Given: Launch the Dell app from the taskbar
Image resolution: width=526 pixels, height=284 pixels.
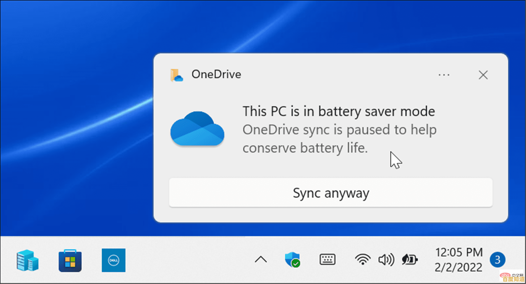Looking at the screenshot, I should point(113,260).
